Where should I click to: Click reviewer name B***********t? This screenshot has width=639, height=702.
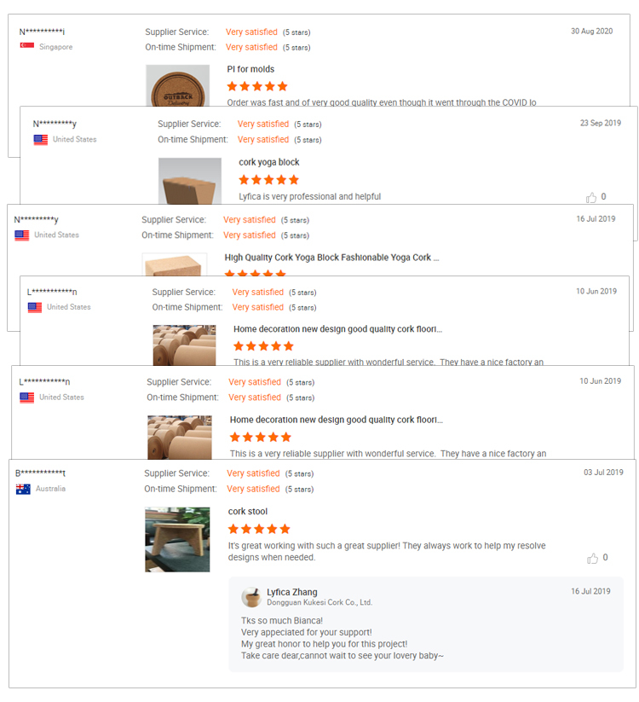40,473
